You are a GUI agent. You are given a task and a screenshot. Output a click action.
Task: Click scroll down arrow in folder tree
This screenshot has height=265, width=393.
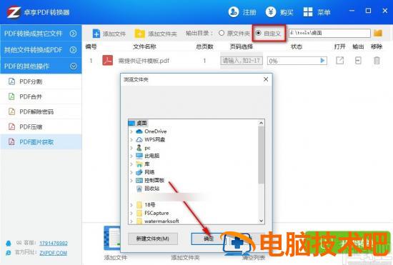(261, 221)
